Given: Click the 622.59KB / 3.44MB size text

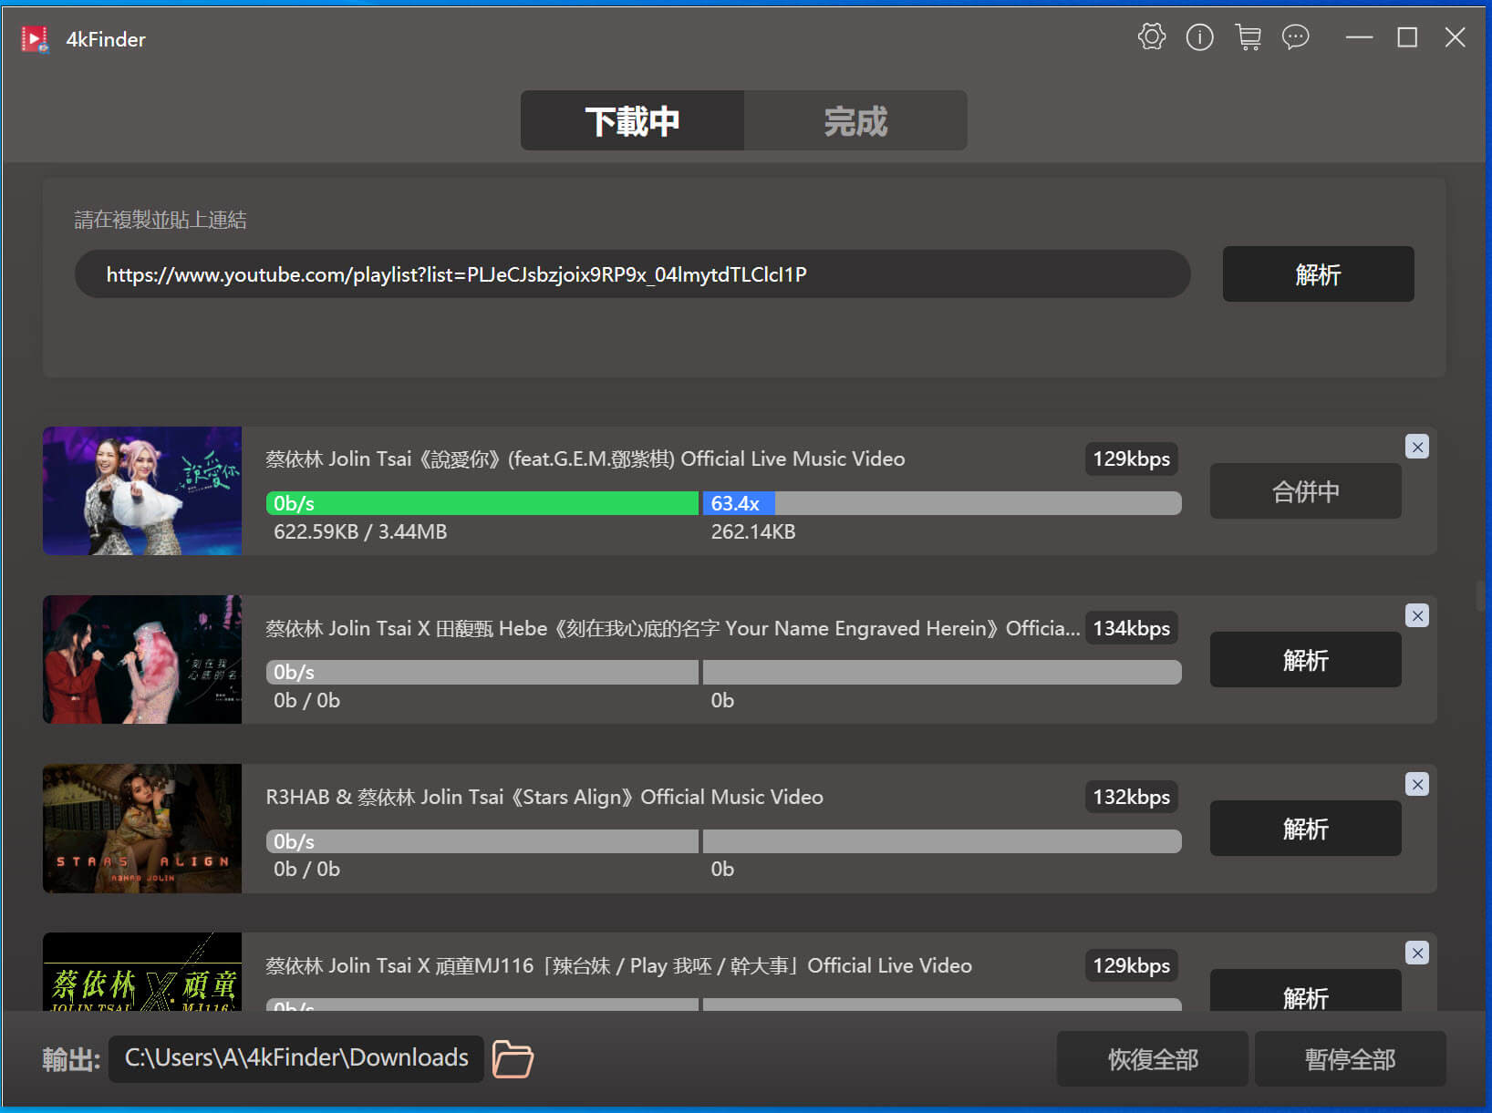Looking at the screenshot, I should pyautogui.click(x=360, y=531).
